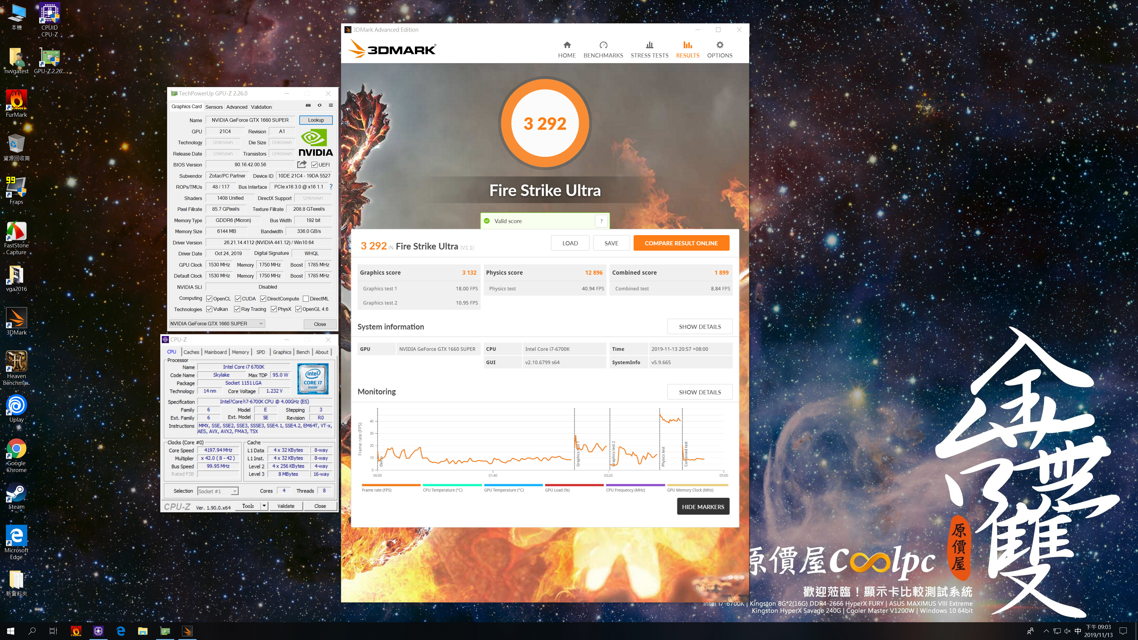Image resolution: width=1138 pixels, height=640 pixels.
Task: Open the nvvgatest folder on desktop
Action: pos(16,61)
